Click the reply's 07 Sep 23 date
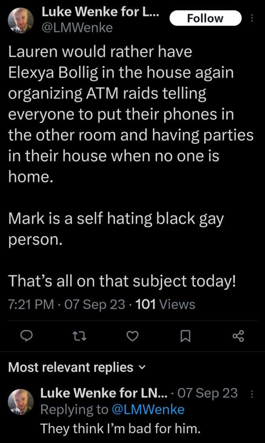 [x=208, y=393]
